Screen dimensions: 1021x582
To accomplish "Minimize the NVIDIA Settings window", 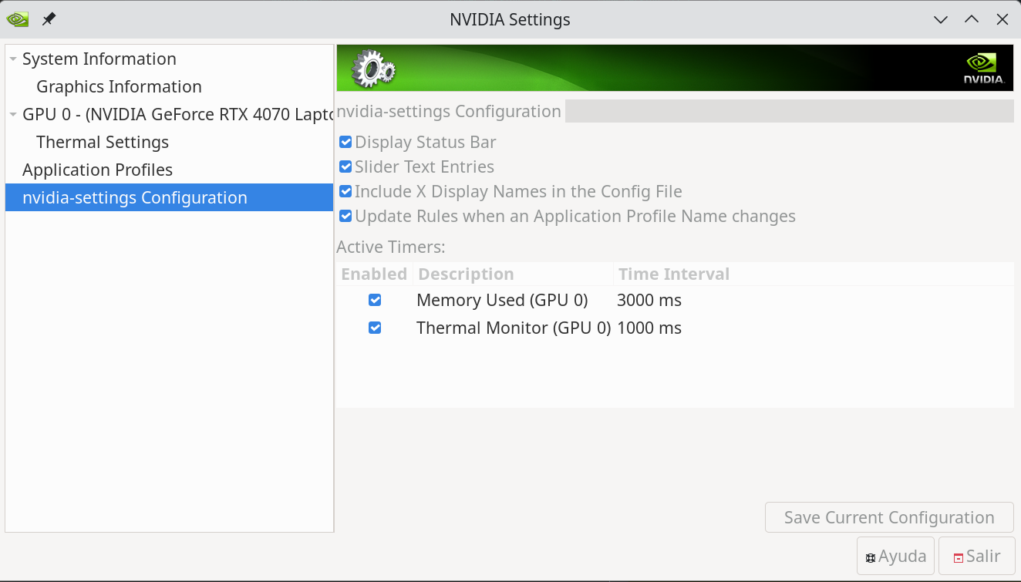I will (x=941, y=19).
